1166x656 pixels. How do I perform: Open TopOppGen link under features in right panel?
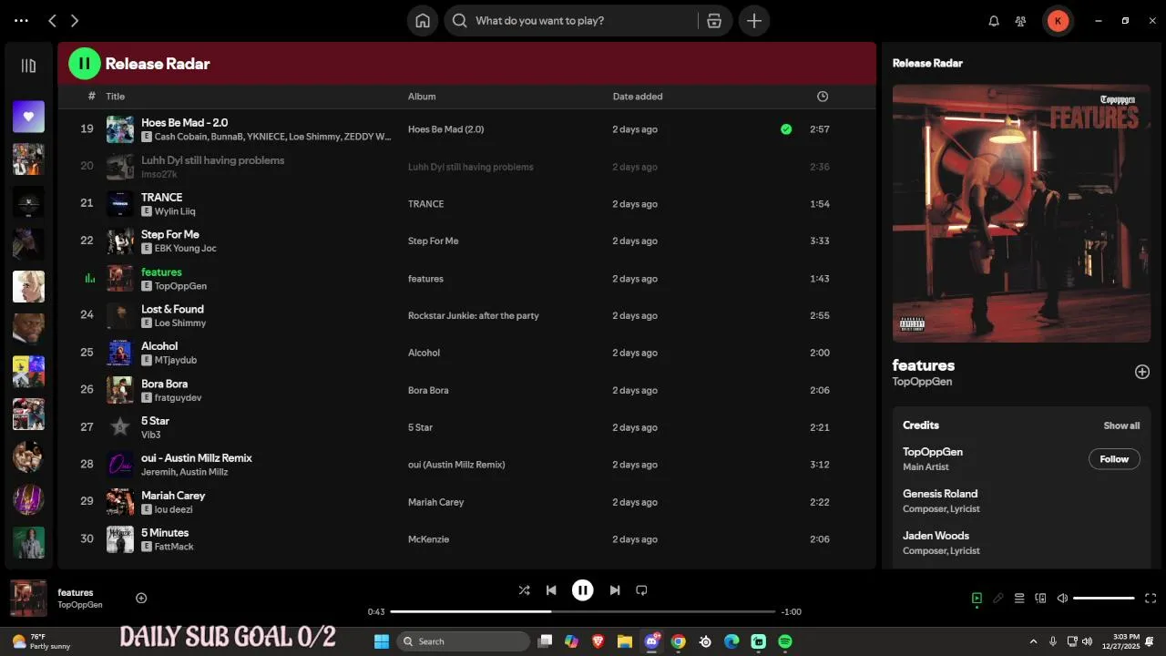pyautogui.click(x=922, y=382)
